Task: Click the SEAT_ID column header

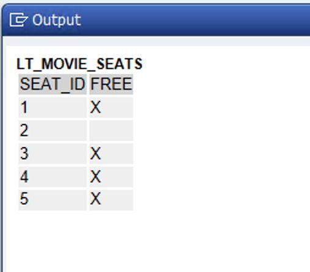Action: click(x=52, y=84)
